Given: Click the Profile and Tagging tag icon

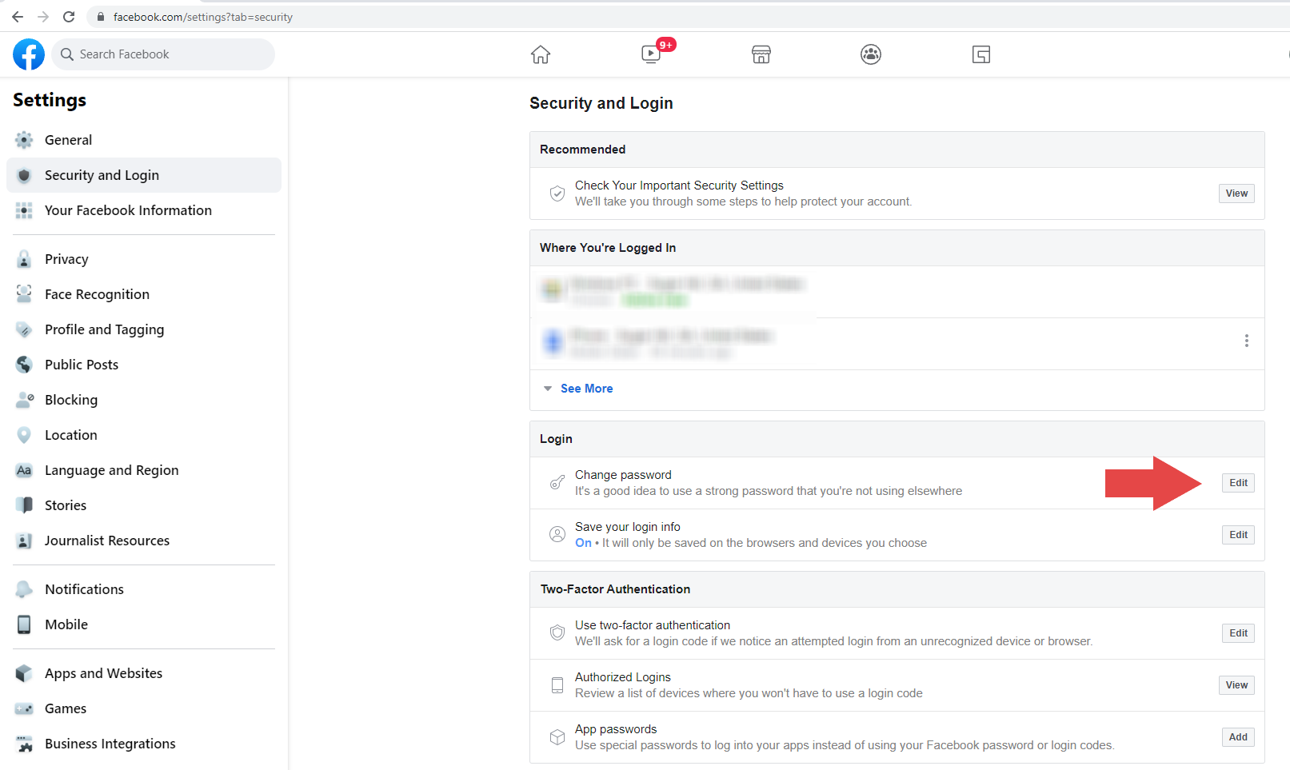Looking at the screenshot, I should 24,329.
